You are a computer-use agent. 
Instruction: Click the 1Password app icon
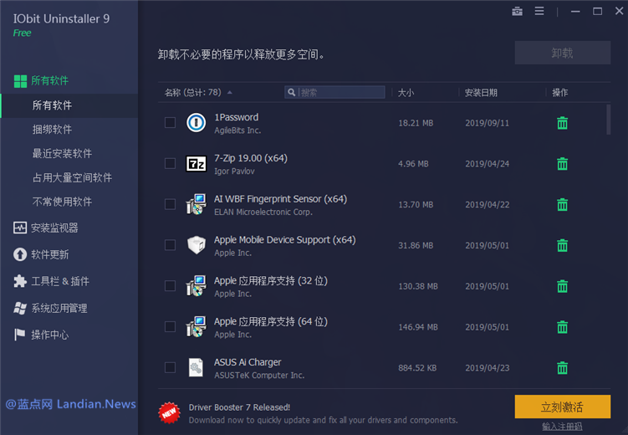(x=197, y=123)
